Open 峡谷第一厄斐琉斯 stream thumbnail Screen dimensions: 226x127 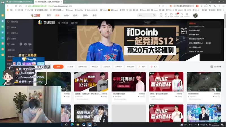91,82
